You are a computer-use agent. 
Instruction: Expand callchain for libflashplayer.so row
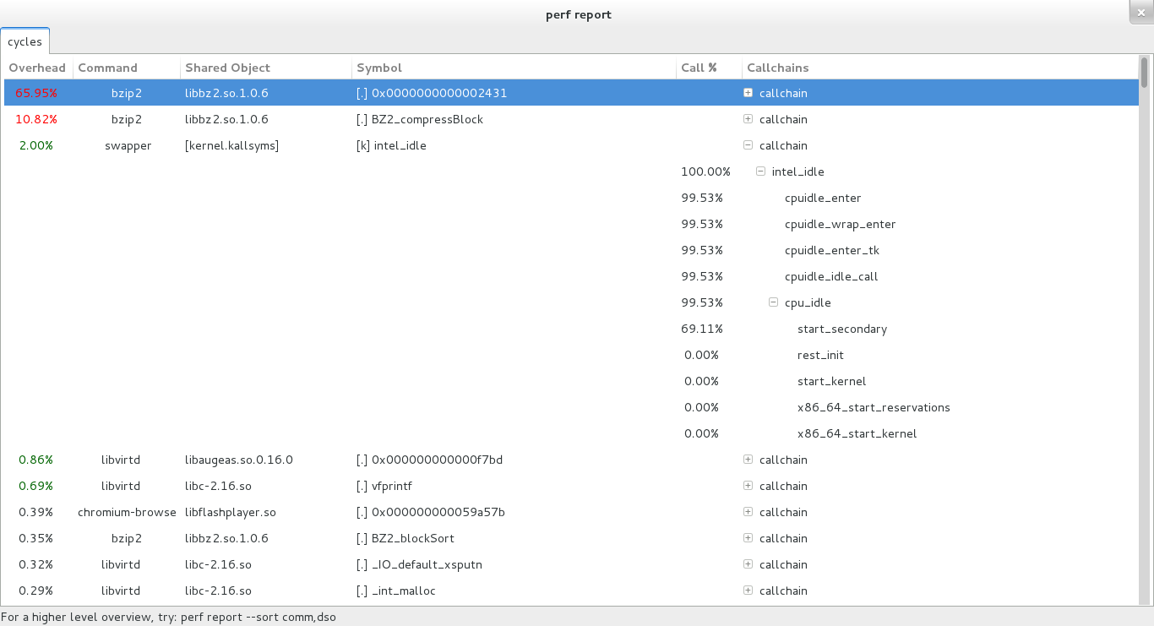pos(748,512)
